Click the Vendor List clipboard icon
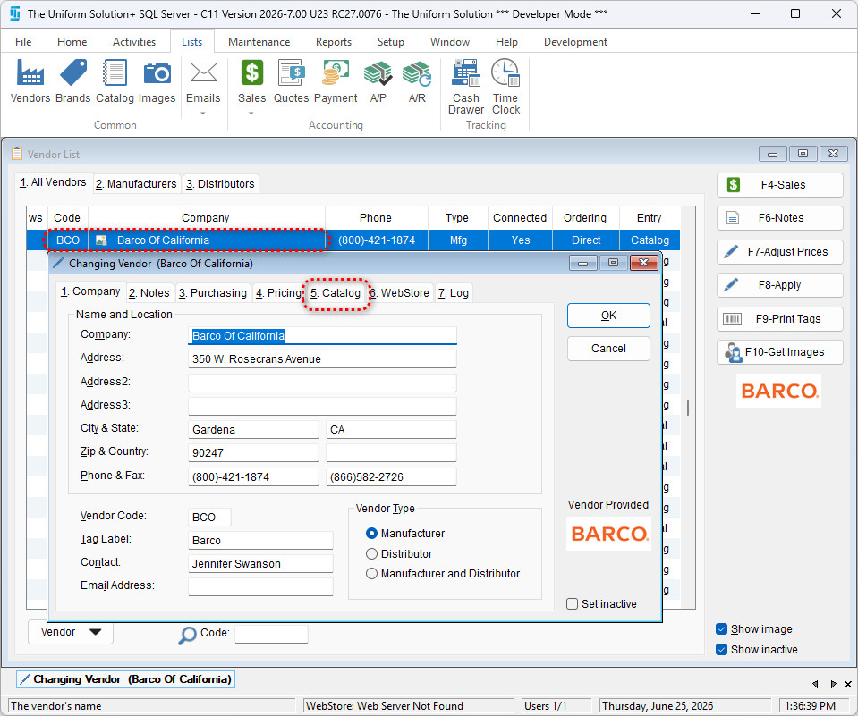The height and width of the screenshot is (716, 858). tap(17, 154)
